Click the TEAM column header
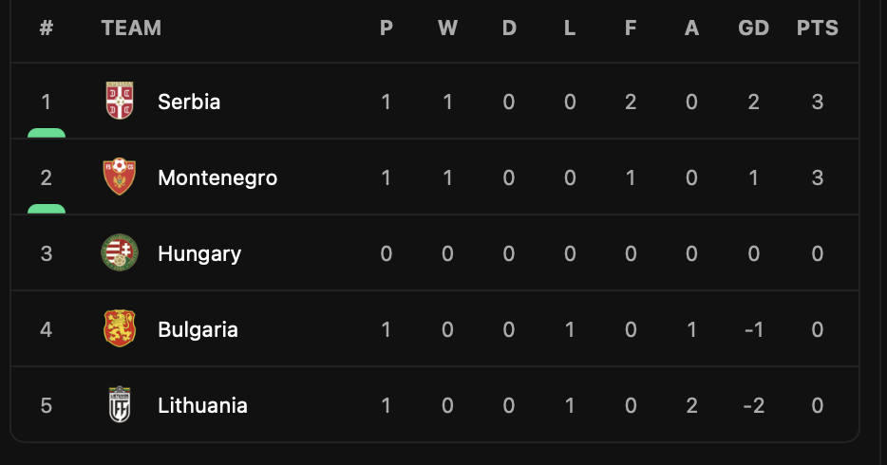The image size is (887, 465). 131,28
